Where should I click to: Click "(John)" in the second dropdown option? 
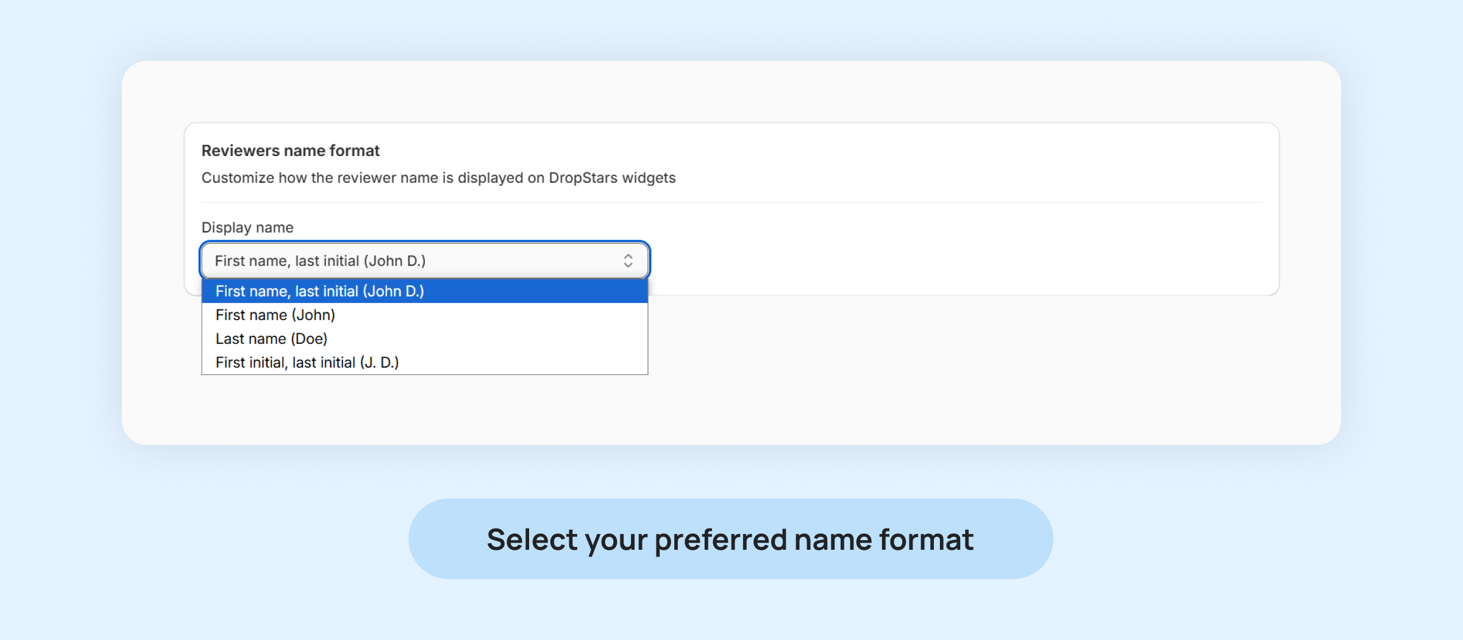tap(313, 315)
